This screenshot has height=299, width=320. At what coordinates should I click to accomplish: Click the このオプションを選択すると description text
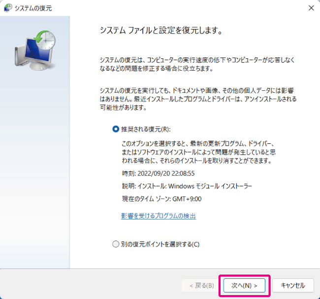(x=202, y=151)
